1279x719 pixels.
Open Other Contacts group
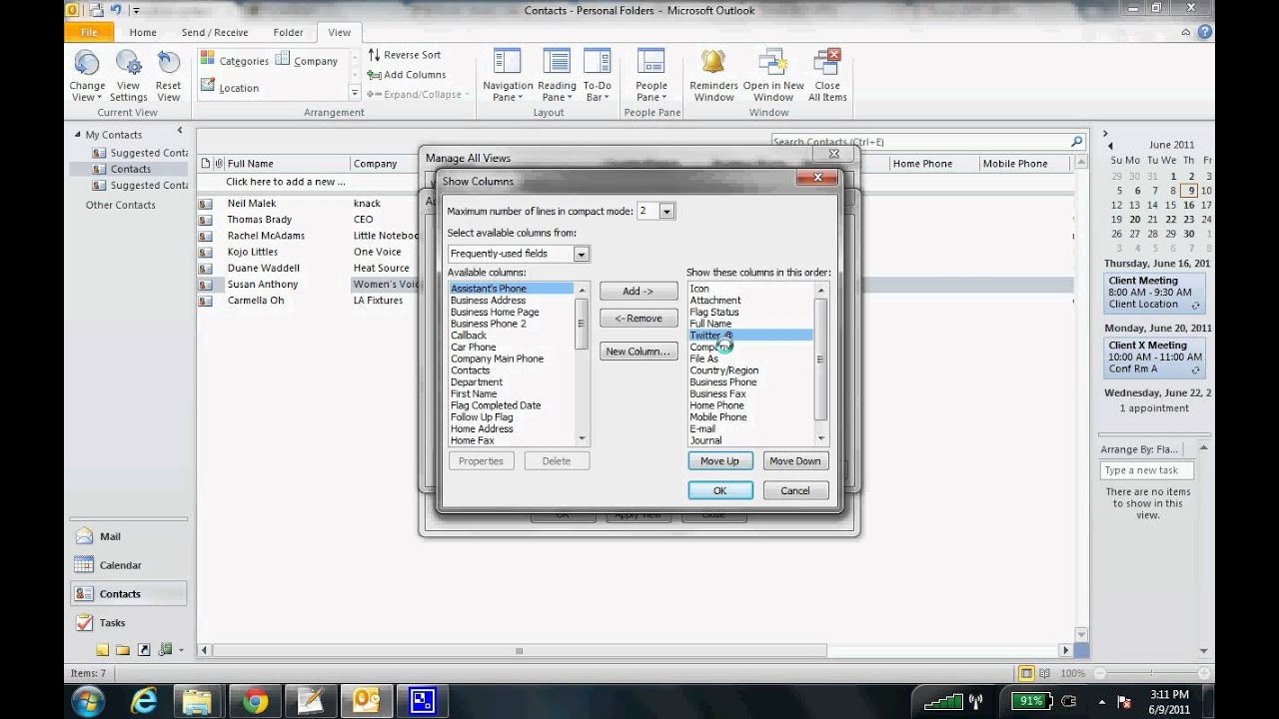(x=120, y=205)
